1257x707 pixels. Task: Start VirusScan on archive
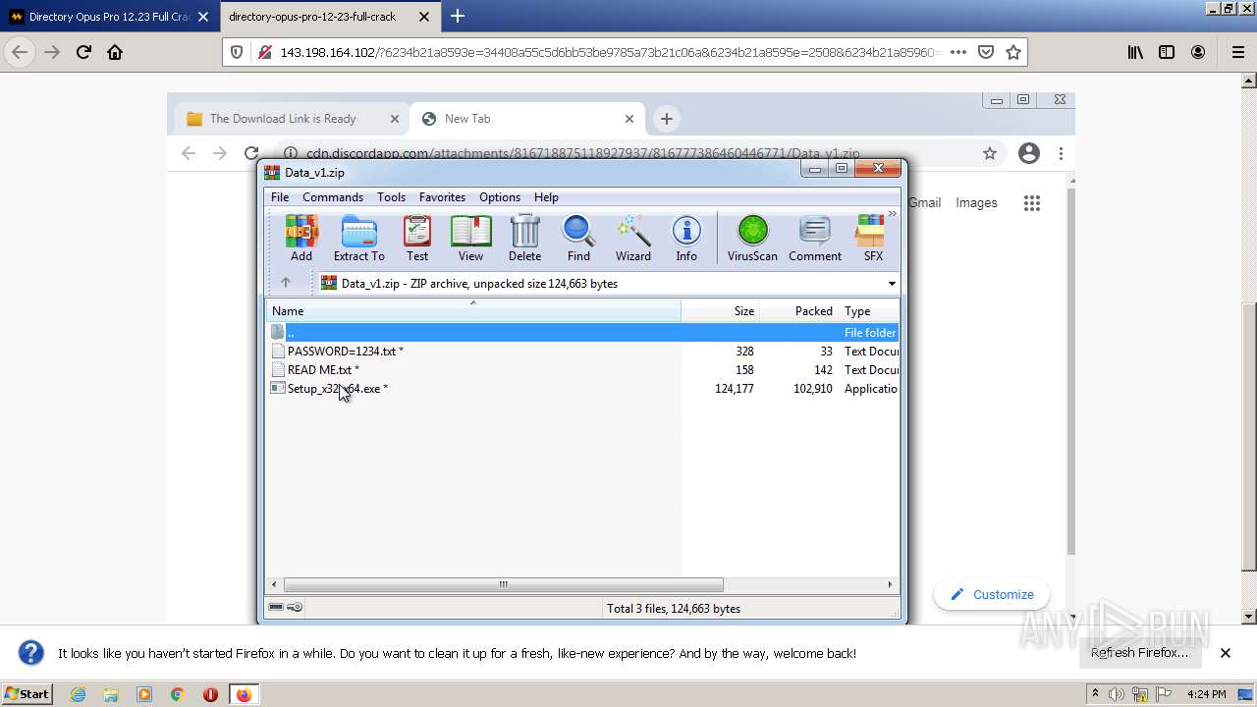tap(752, 239)
